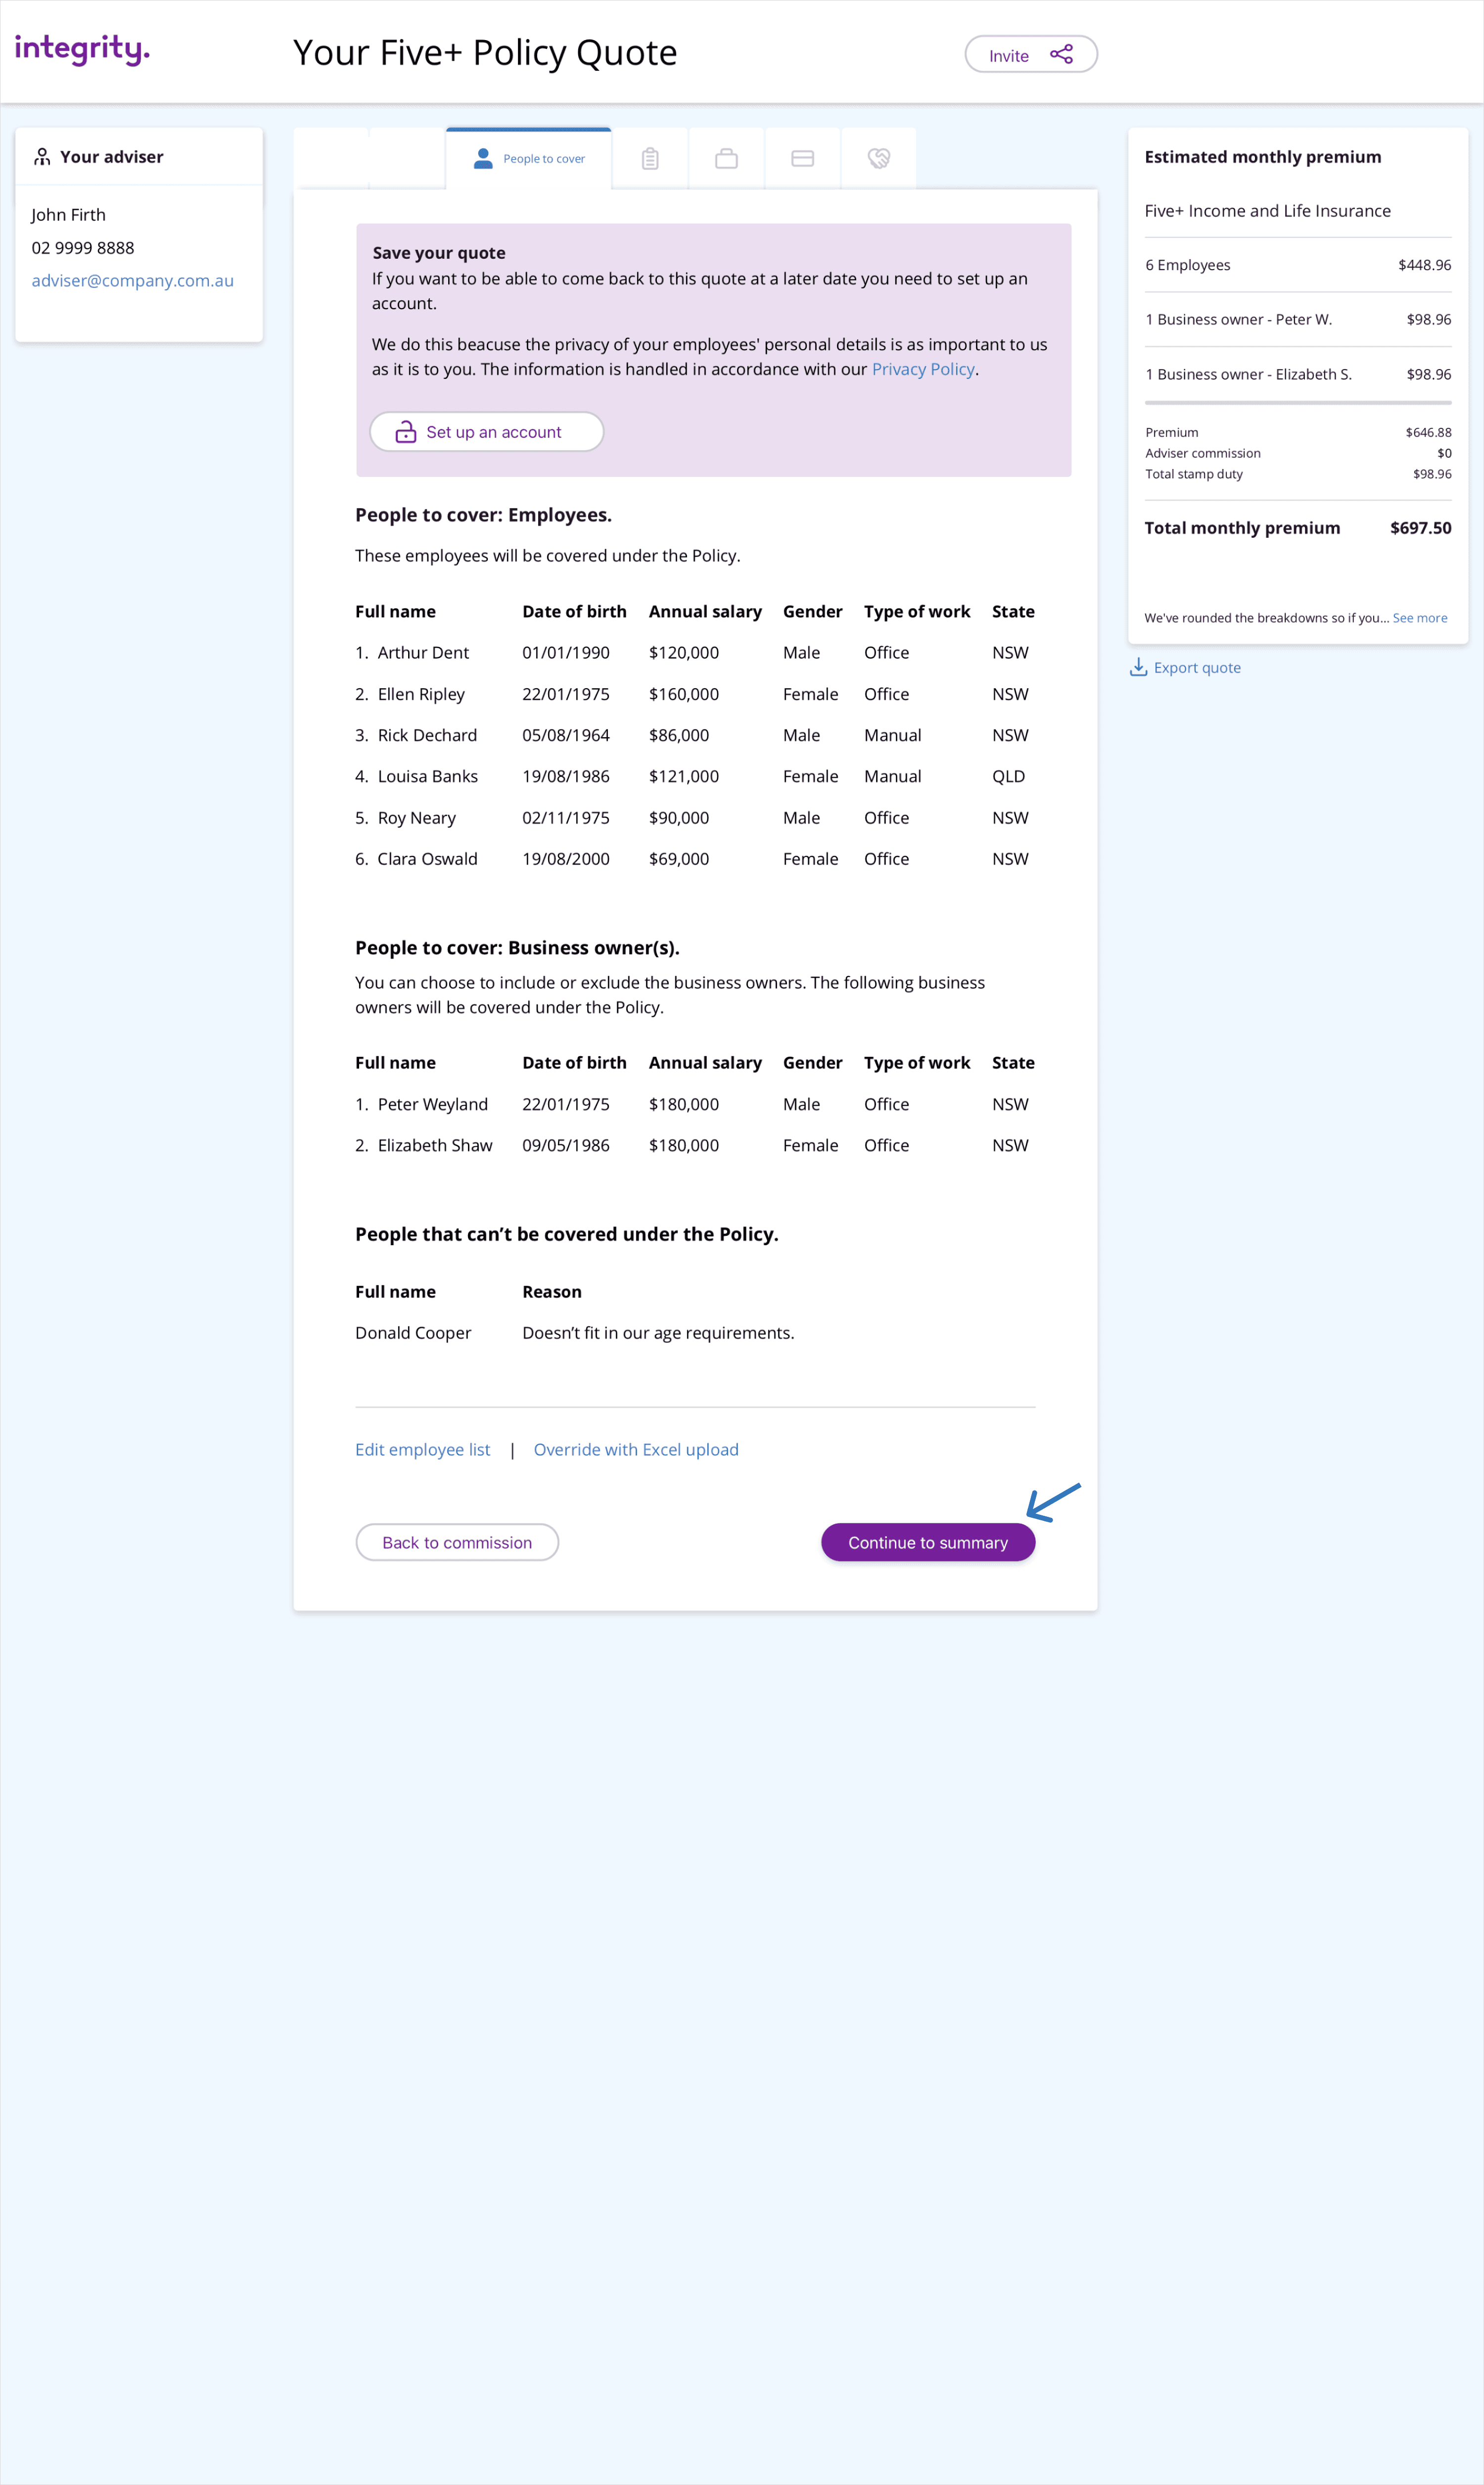Image resolution: width=1484 pixels, height=2485 pixels.
Task: Click Set up an account button
Action: (487, 432)
